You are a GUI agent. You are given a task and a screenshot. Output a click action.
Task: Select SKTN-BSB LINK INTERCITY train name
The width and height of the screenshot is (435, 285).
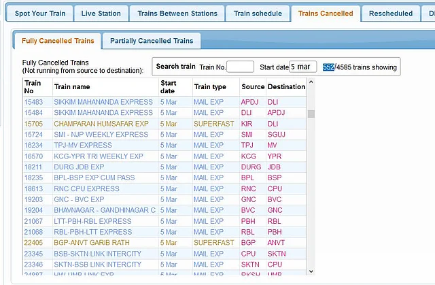coord(97,265)
